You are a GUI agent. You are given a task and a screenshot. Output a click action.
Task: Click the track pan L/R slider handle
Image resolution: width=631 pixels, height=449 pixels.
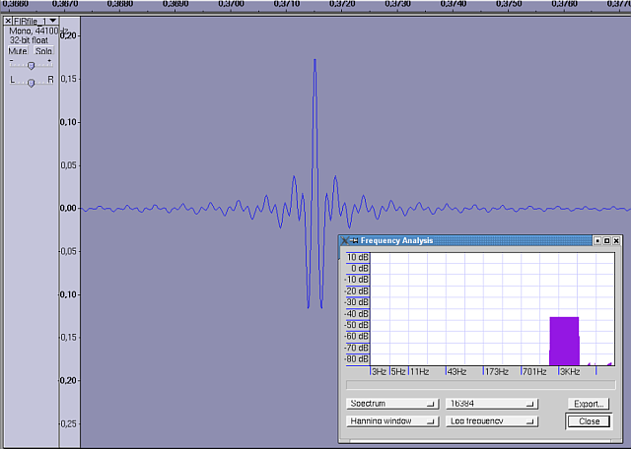pyautogui.click(x=31, y=83)
